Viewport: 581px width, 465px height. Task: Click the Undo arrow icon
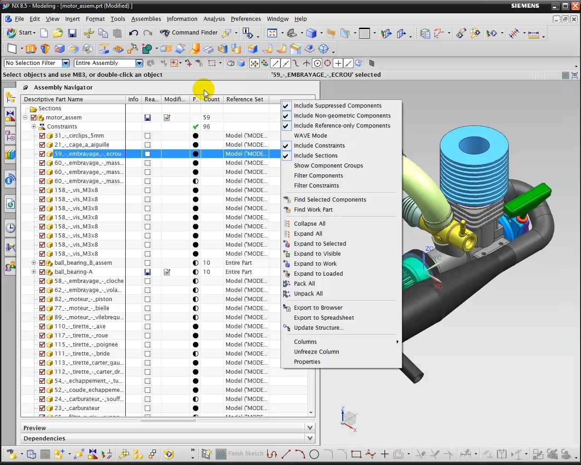pos(133,33)
